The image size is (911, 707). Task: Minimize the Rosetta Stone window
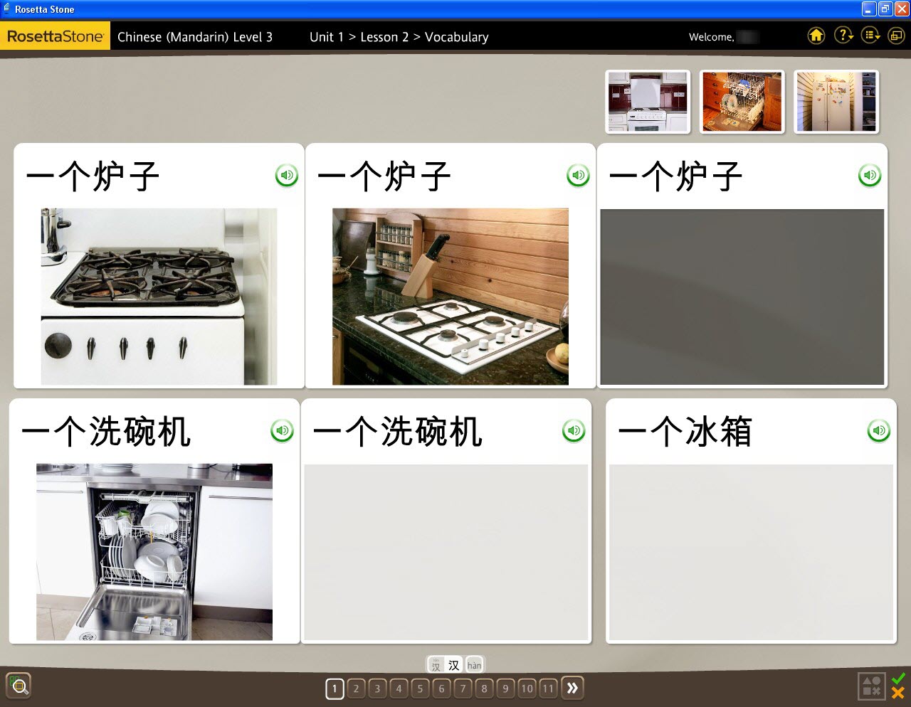(x=869, y=9)
